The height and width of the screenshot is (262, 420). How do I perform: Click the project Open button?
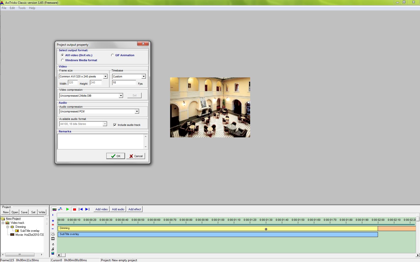point(15,212)
